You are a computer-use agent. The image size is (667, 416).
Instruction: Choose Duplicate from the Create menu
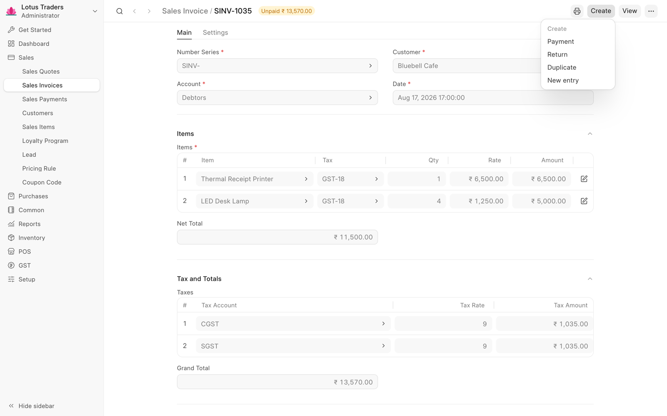pos(578,67)
